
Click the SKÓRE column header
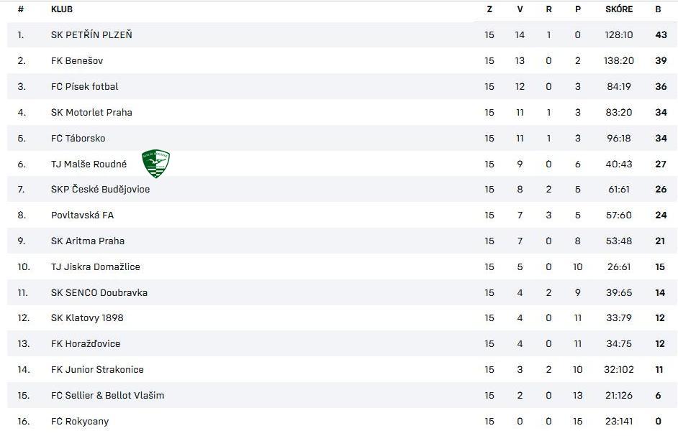619,9
